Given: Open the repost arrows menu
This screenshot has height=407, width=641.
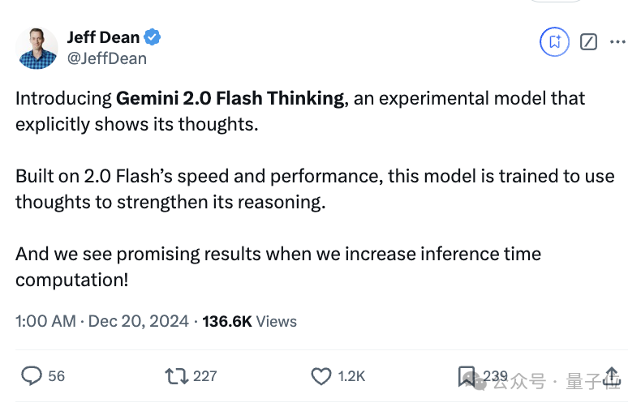Looking at the screenshot, I should click(x=174, y=375).
